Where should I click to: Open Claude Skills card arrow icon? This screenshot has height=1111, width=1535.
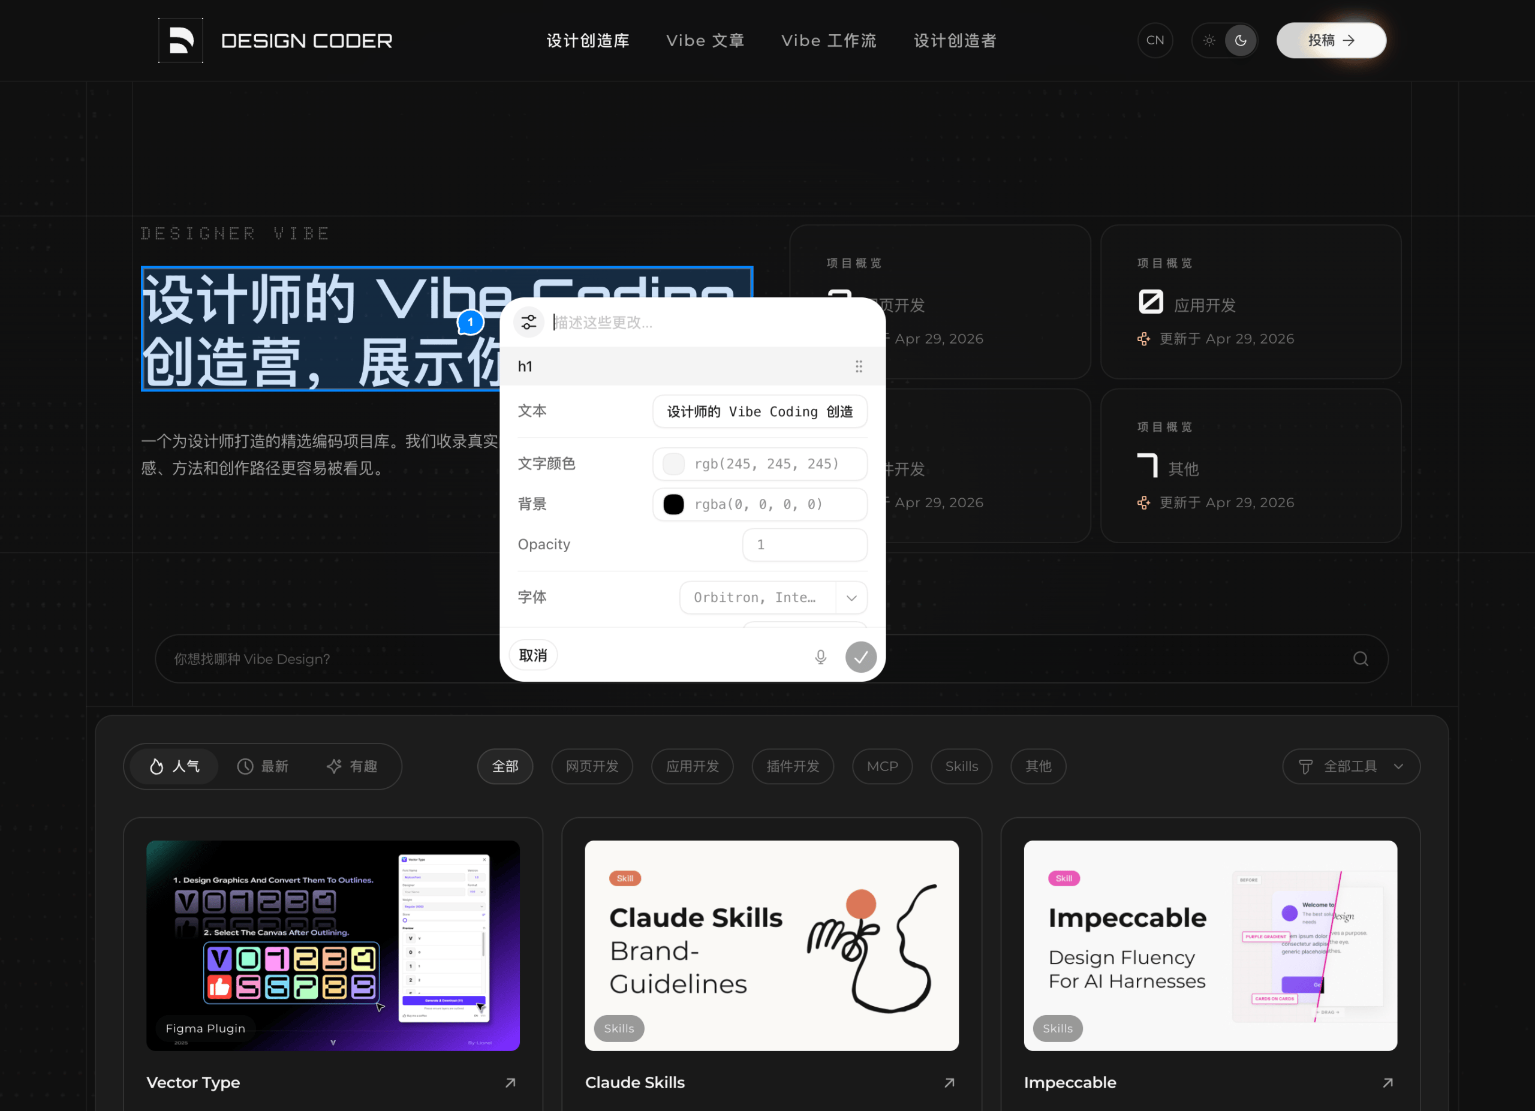click(x=950, y=1083)
